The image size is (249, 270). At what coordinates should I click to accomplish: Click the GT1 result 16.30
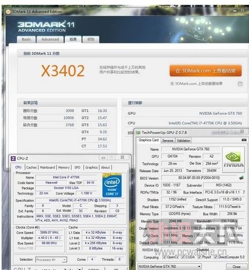(x=102, y=111)
